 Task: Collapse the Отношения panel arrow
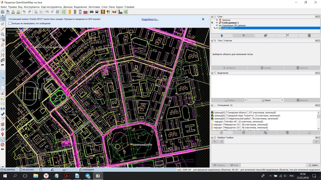pyautogui.click(x=212, y=105)
